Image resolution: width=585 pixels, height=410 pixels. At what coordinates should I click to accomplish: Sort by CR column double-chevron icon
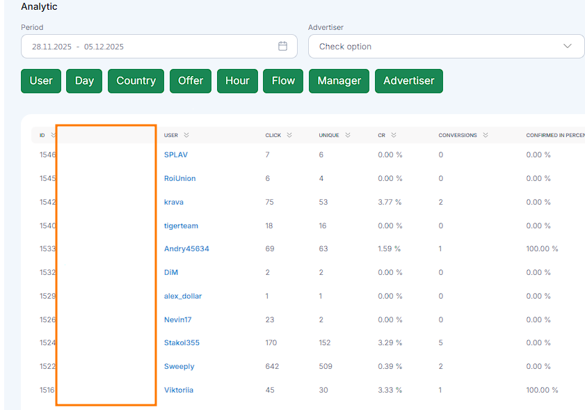[x=393, y=135]
